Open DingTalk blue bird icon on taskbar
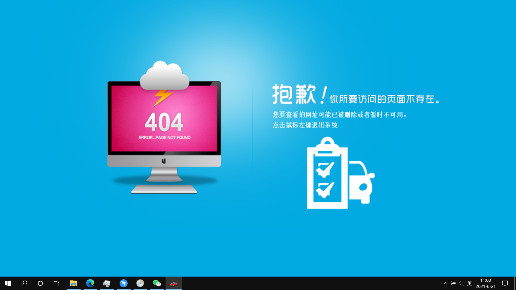 pyautogui.click(x=124, y=283)
